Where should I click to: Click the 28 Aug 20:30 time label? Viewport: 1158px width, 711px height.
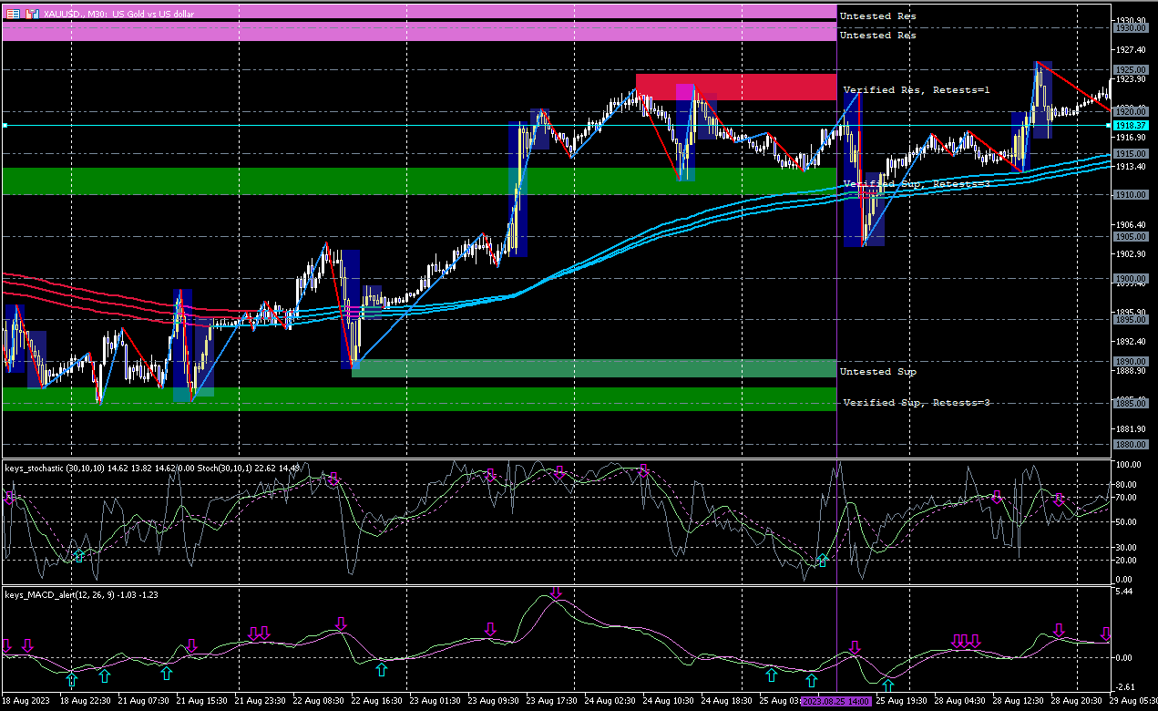[x=1078, y=702]
